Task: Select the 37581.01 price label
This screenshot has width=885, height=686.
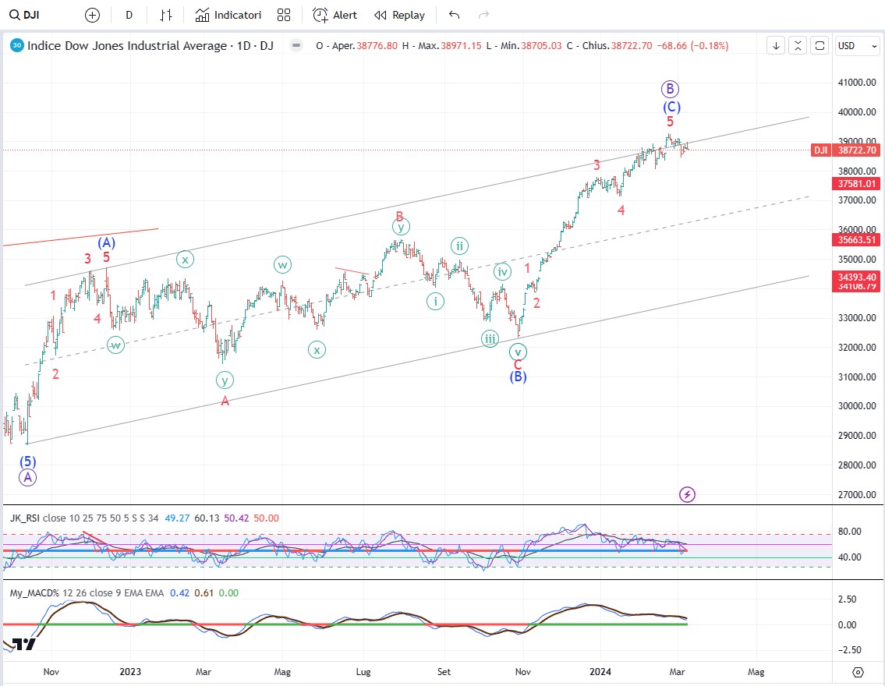Action: pyautogui.click(x=856, y=183)
